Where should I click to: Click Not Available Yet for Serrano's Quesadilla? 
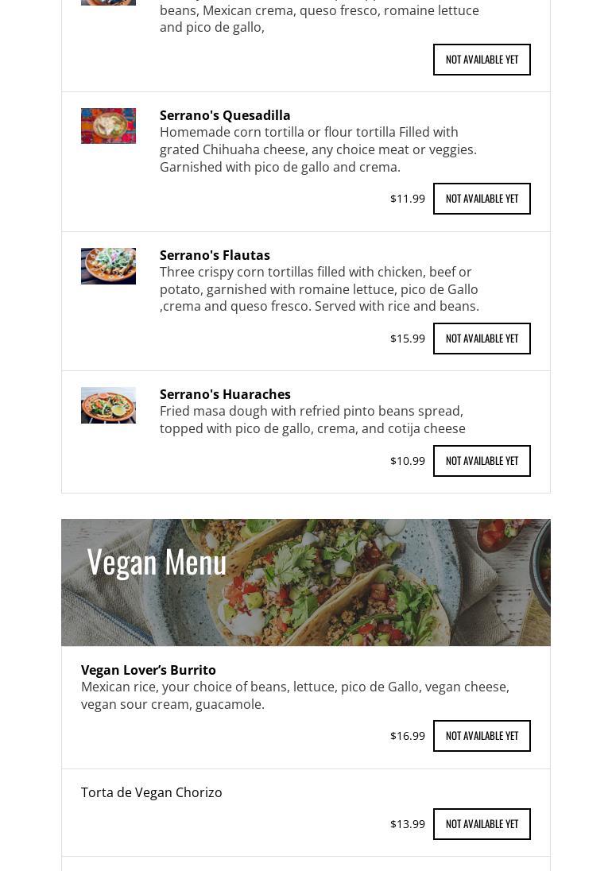[x=482, y=199]
